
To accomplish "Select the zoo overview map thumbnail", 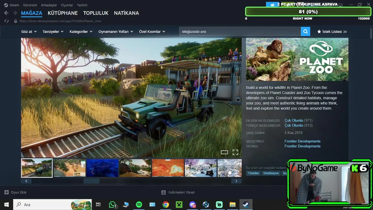I will [69, 168].
